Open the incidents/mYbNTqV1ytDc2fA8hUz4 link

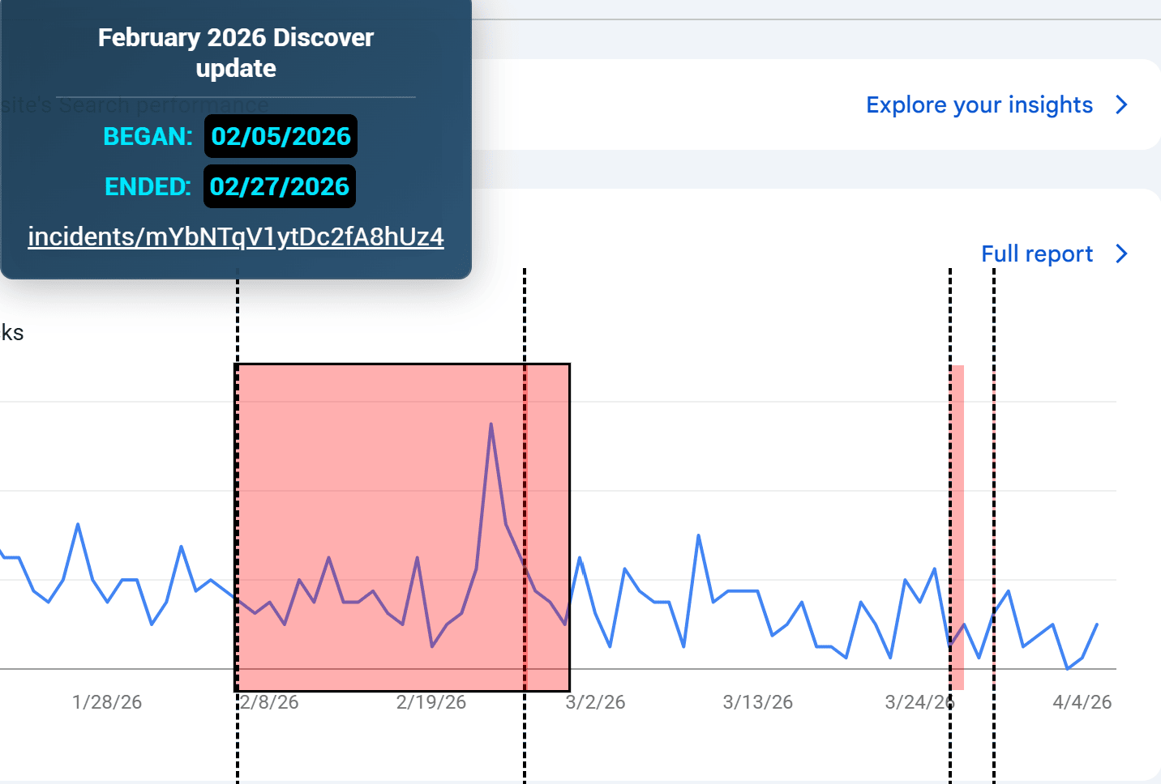pos(236,236)
